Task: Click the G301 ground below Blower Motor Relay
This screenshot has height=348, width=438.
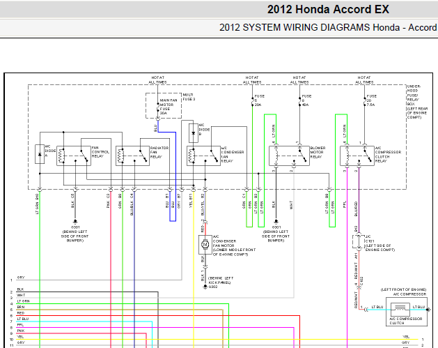Action: (276, 222)
